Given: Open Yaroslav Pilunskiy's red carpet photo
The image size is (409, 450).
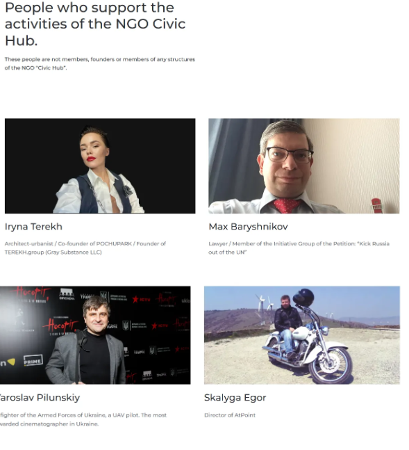Looking at the screenshot, I should pos(95,335).
